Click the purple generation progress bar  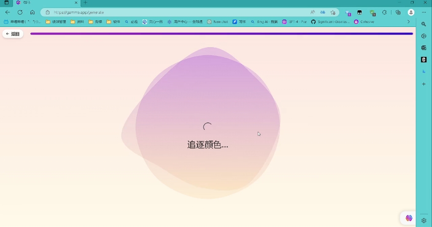tap(221, 34)
